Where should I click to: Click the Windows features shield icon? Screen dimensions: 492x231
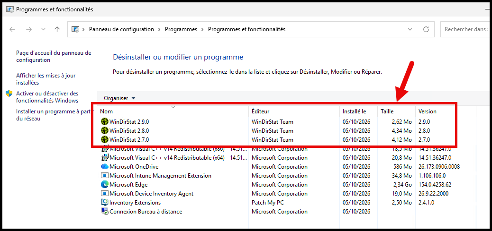9,94
